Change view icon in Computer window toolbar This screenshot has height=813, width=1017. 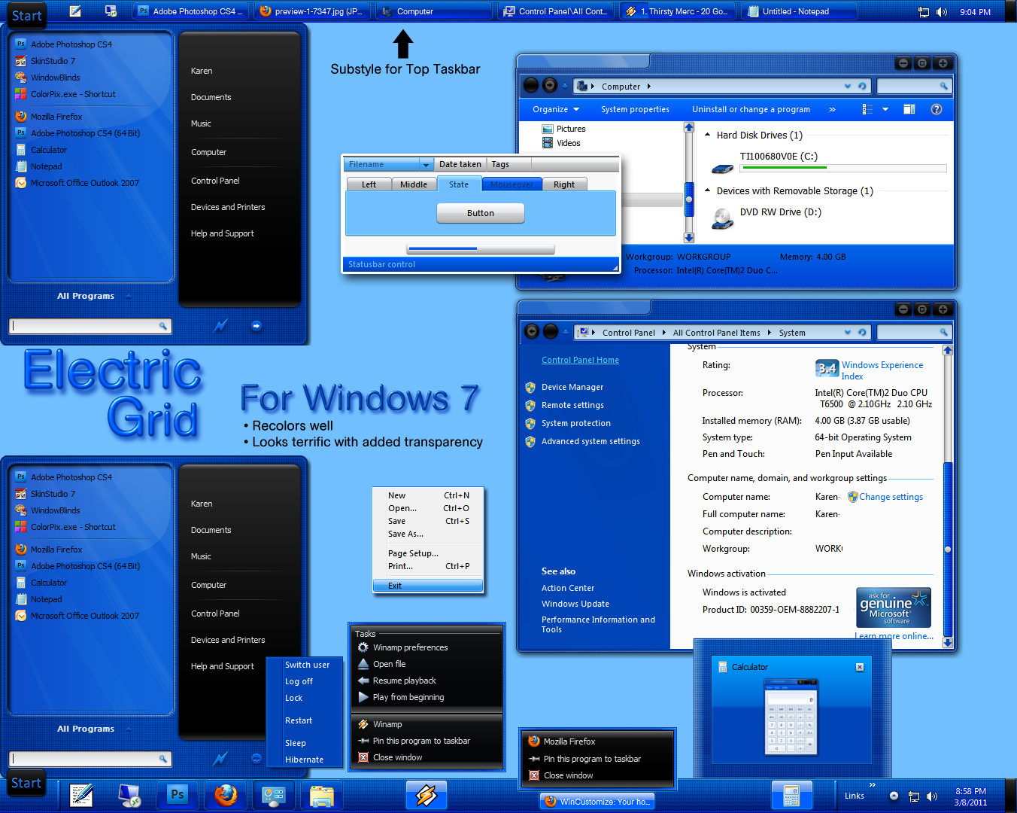pos(867,109)
